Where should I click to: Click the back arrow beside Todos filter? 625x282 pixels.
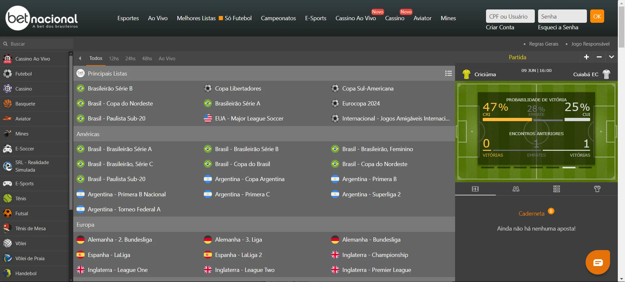(80, 59)
